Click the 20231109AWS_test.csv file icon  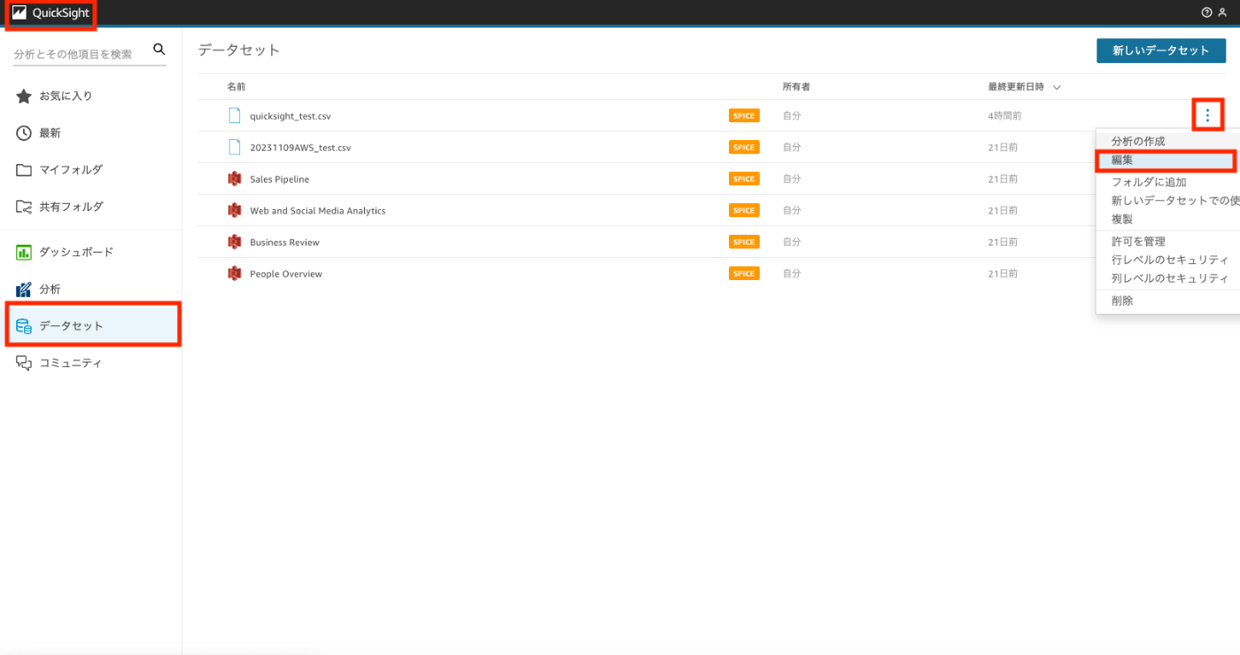click(x=234, y=147)
